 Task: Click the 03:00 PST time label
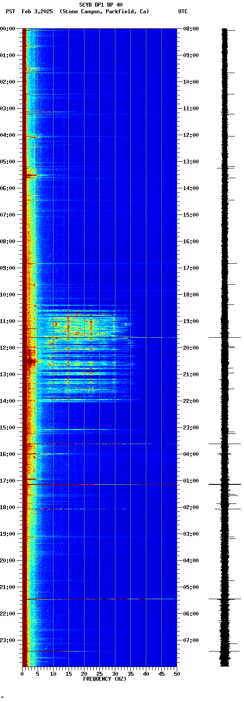pyautogui.click(x=8, y=109)
